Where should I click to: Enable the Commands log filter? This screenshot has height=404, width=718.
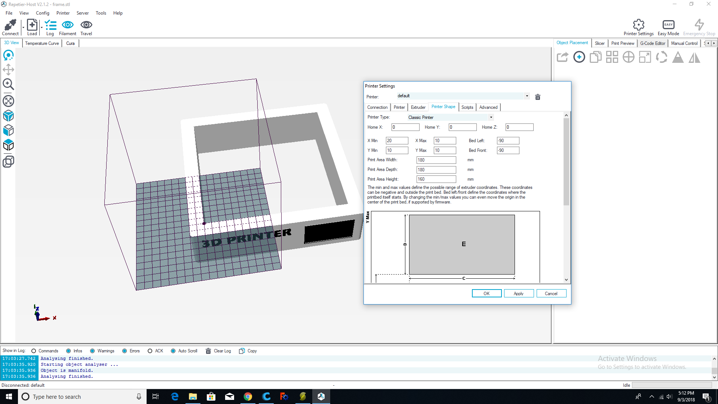coord(34,351)
